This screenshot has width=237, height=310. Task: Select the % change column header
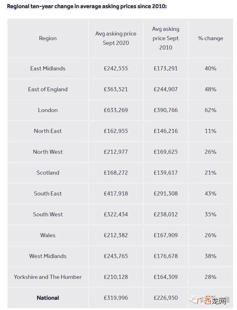[x=211, y=38]
